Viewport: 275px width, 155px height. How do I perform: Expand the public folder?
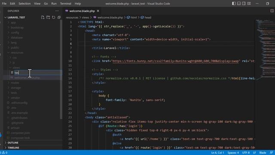15,47
